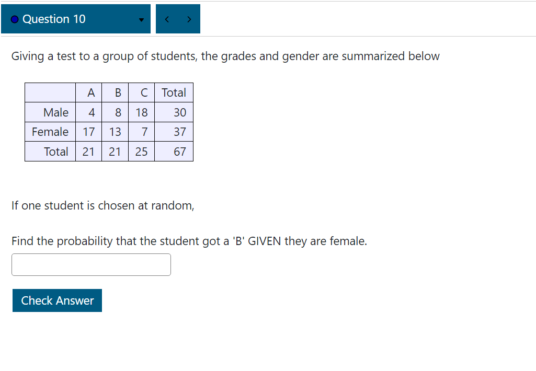Click the Male row label in the table

[x=56, y=112]
